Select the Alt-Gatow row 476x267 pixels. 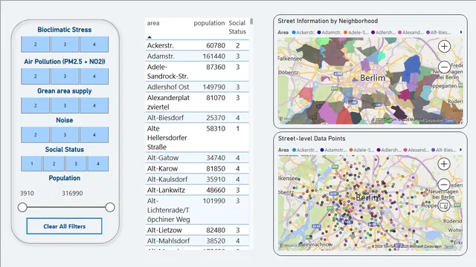[197, 158]
